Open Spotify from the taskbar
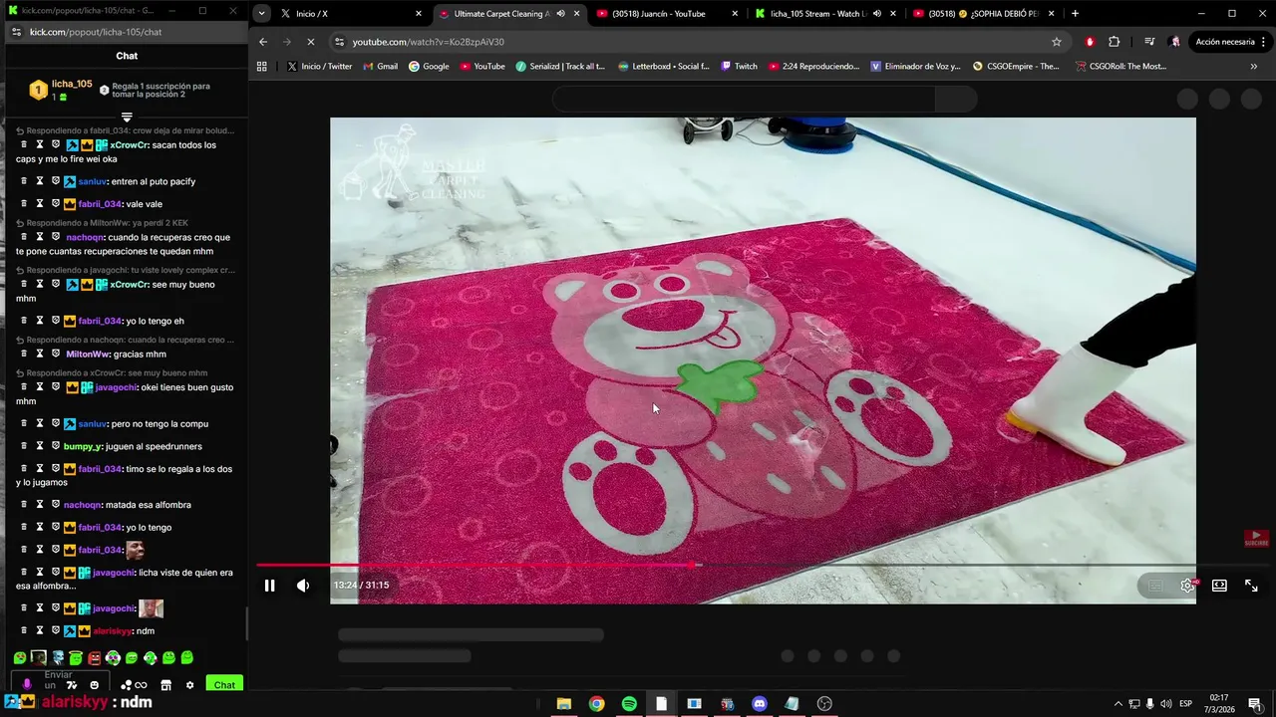Viewport: 1276px width, 717px height. coord(629,704)
